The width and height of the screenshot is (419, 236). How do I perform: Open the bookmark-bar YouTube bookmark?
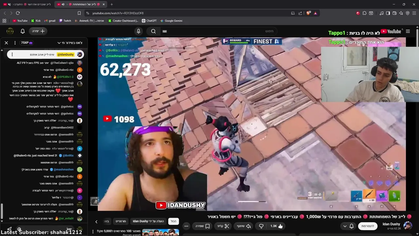20,21
